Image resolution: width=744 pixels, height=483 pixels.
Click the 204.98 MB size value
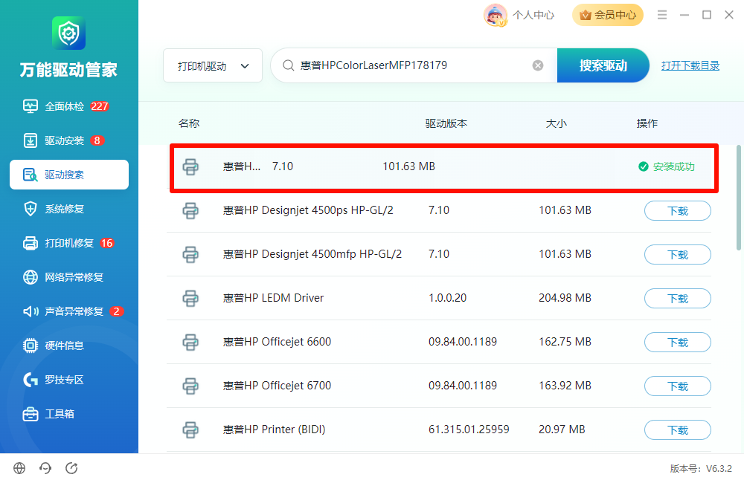(x=565, y=298)
